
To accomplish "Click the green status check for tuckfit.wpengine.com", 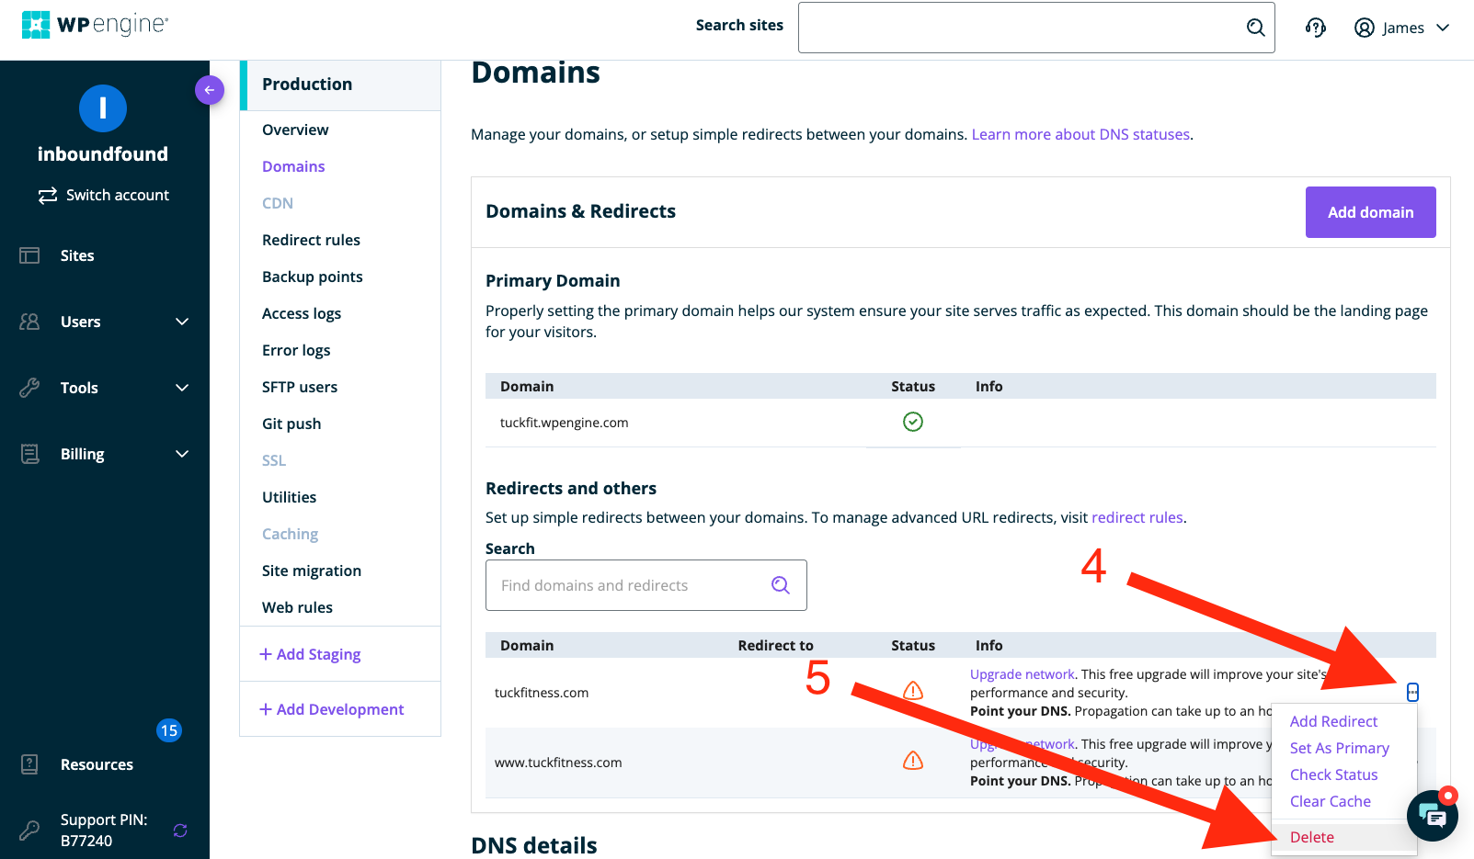I will [x=913, y=422].
